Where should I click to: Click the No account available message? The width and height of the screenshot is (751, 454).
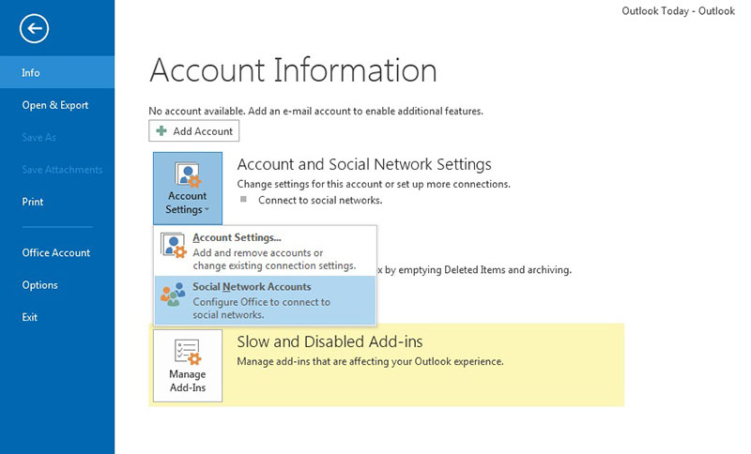(315, 111)
